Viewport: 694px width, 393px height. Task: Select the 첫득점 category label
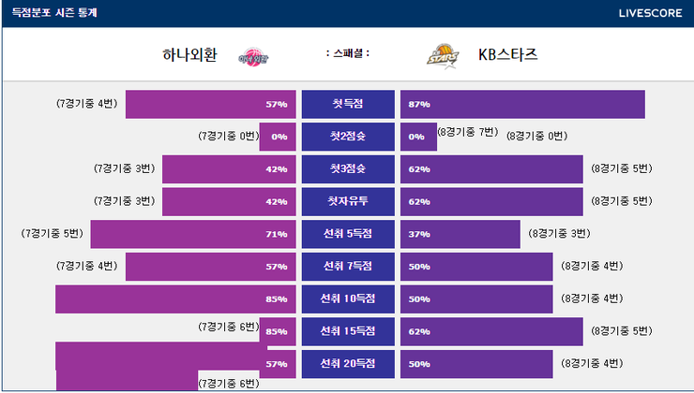(347, 104)
